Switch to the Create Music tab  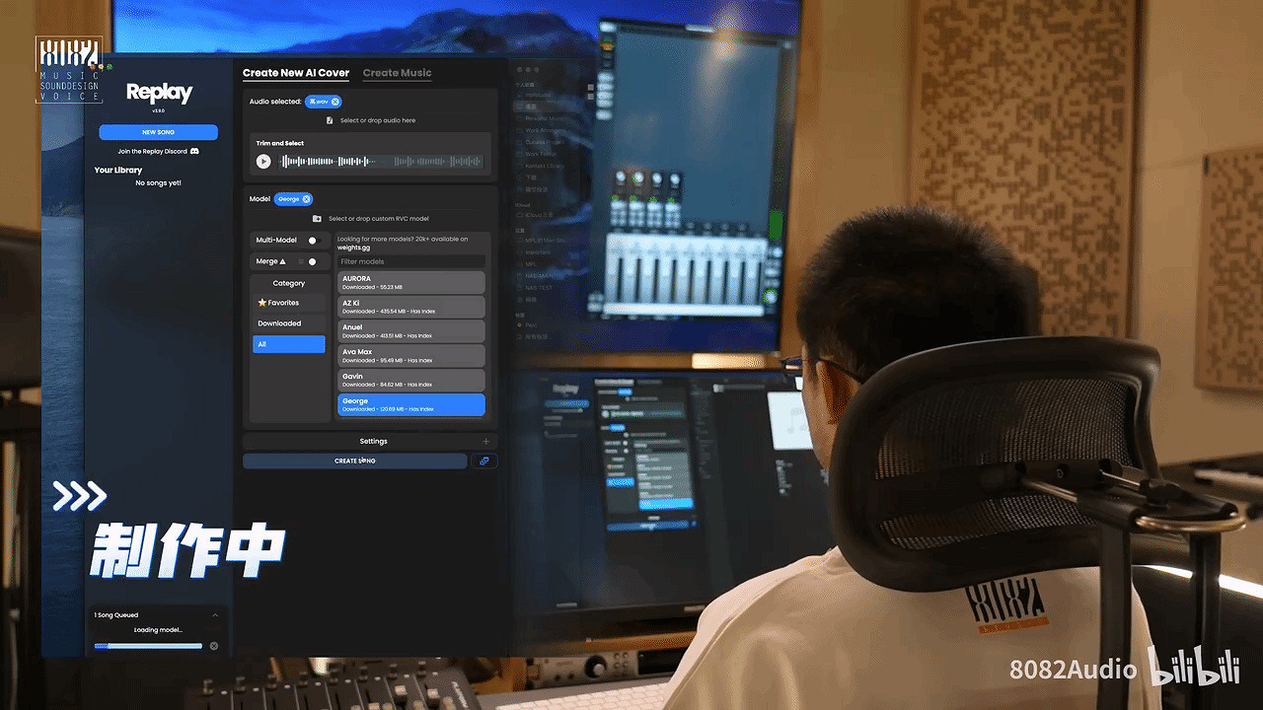397,73
